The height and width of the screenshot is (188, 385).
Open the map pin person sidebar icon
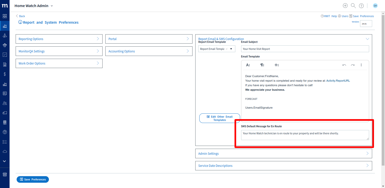[x=5, y=36]
